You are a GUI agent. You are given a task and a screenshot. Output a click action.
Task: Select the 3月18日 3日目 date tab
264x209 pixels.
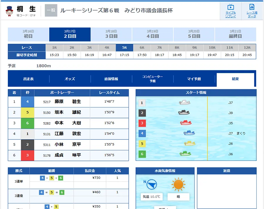[111, 34]
